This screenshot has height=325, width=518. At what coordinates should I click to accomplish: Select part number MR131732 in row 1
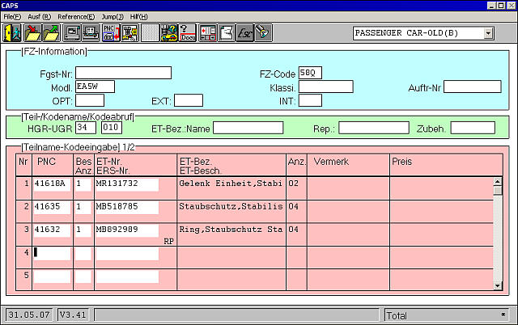tap(127, 184)
